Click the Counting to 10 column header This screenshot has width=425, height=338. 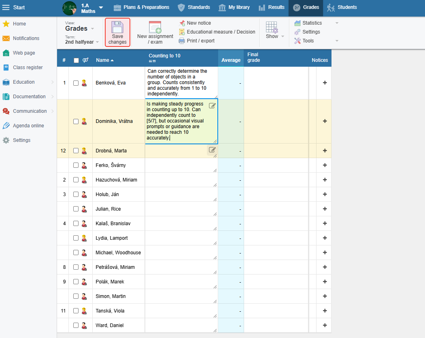pyautogui.click(x=164, y=56)
